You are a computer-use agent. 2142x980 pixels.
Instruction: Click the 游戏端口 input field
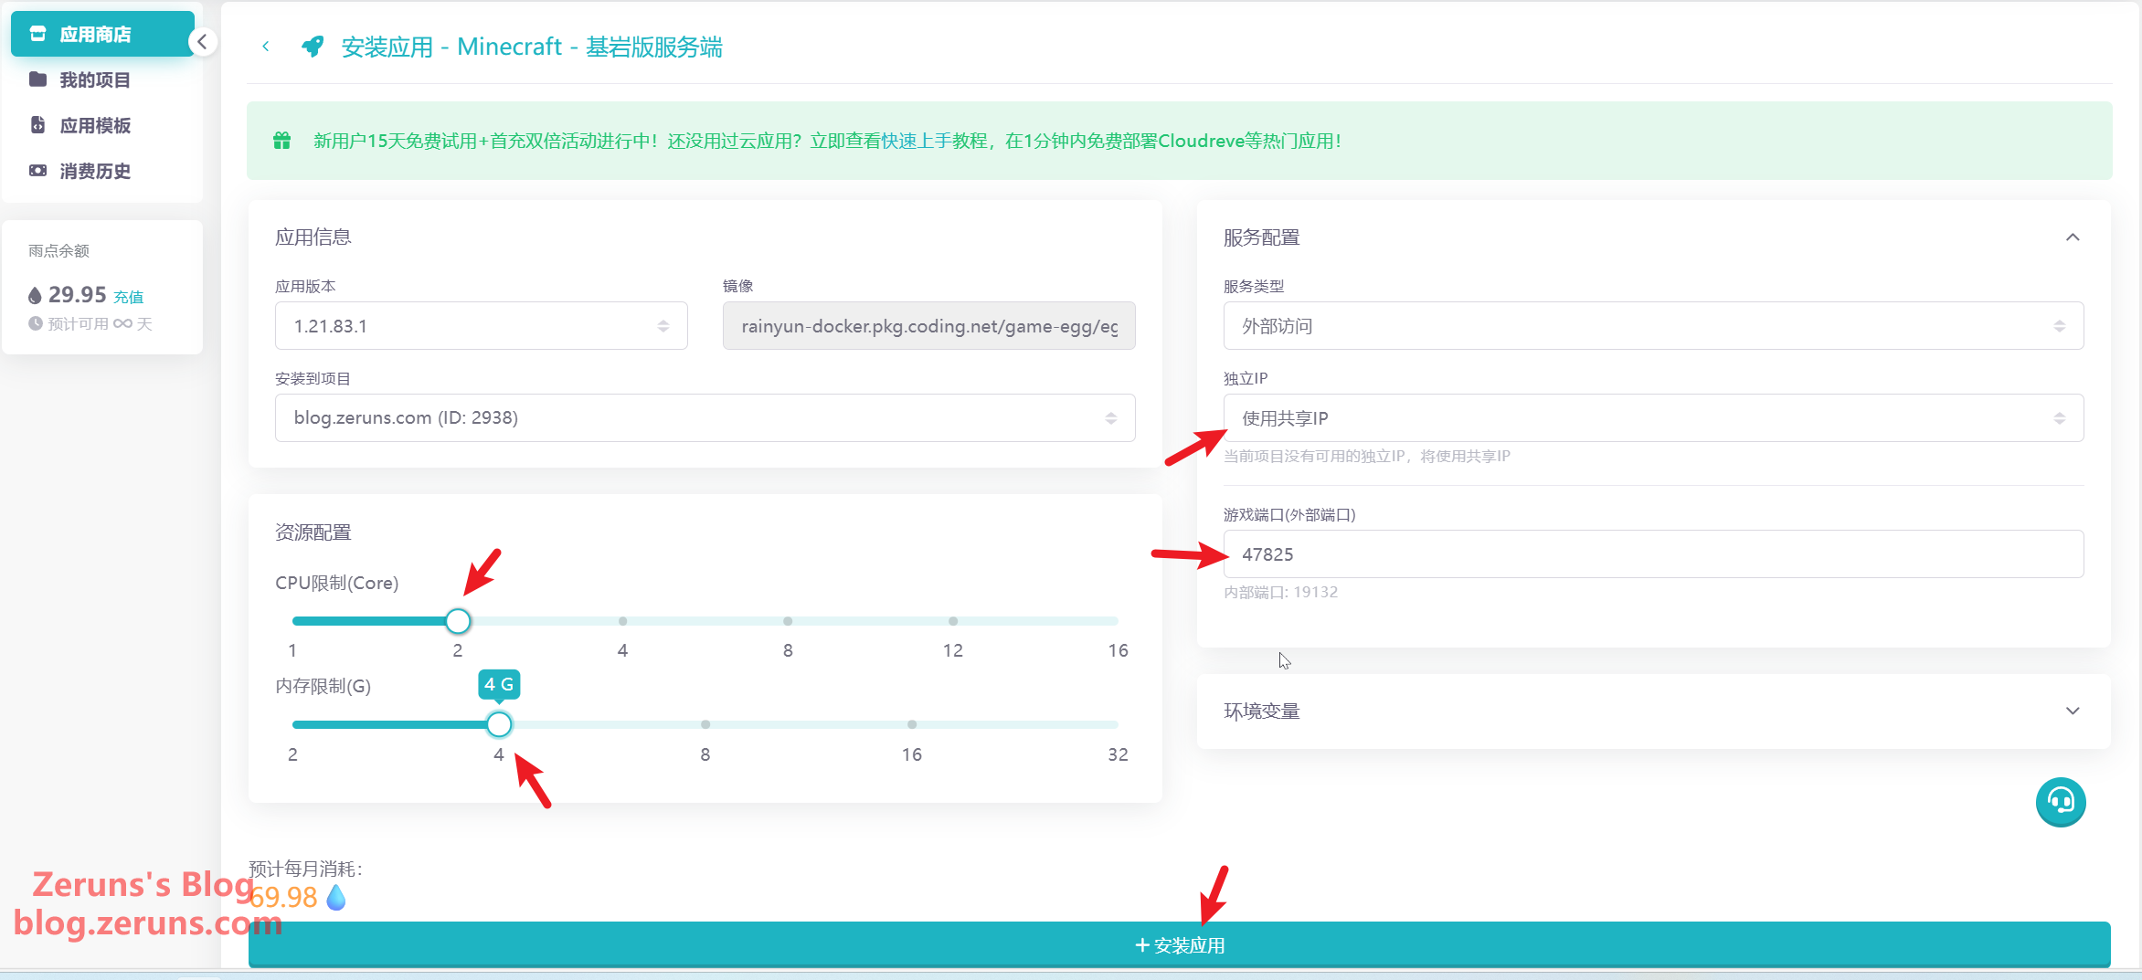coord(1652,554)
